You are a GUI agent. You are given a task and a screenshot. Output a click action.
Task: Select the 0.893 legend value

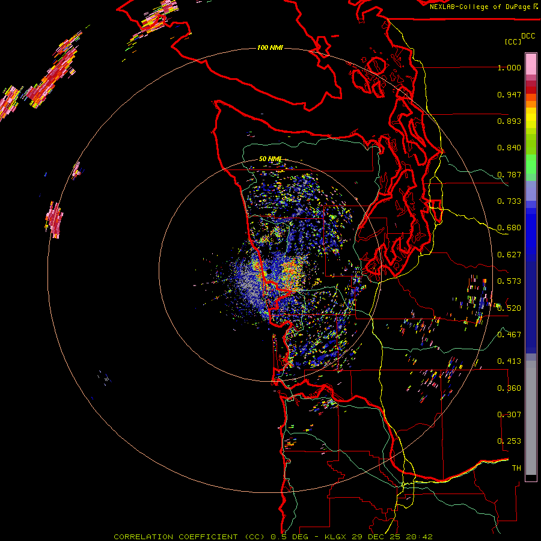coord(509,121)
